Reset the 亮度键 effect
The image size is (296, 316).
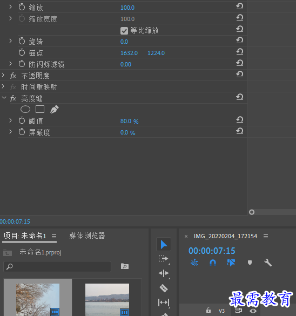click(x=240, y=97)
